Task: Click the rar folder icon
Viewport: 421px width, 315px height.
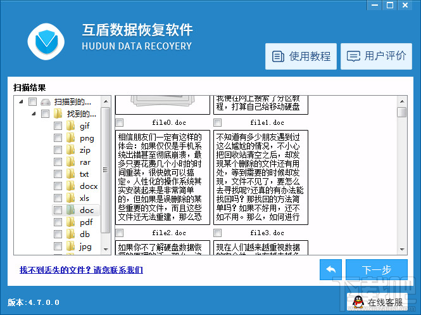Action: (x=71, y=162)
